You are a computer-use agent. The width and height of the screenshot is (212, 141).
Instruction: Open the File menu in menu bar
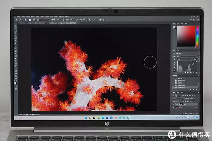coord(19,17)
